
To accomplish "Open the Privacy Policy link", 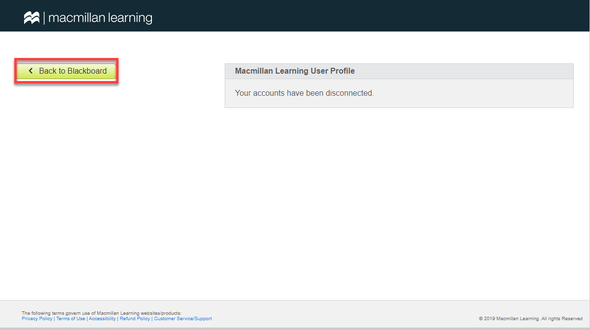I will coord(36,318).
